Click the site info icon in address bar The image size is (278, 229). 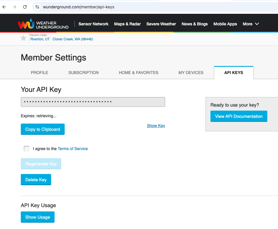pos(37,7)
